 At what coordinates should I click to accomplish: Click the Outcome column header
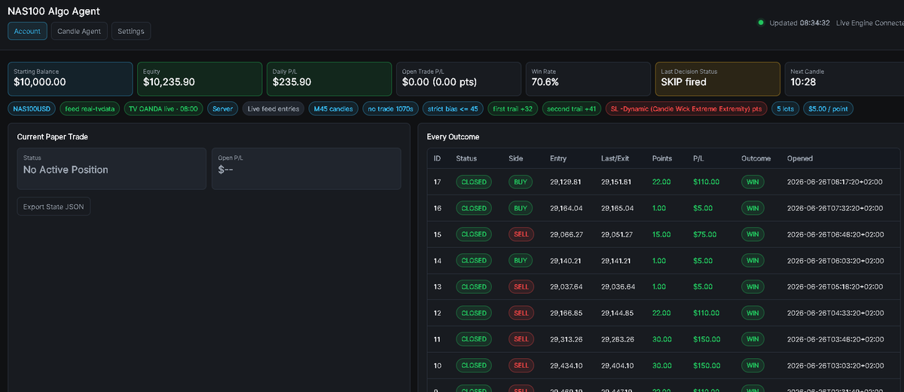click(756, 158)
